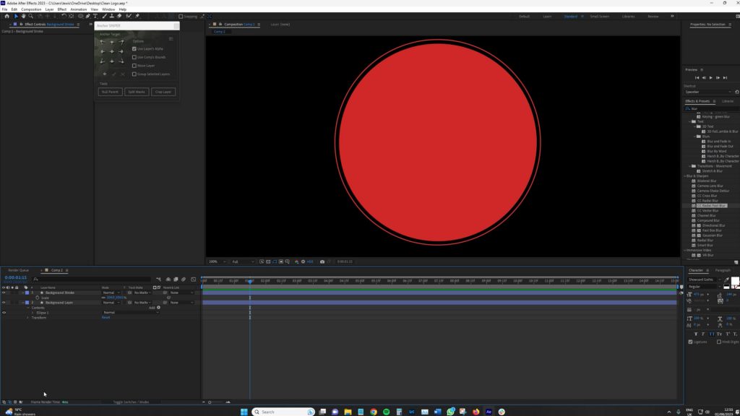Click the Add shape content button
This screenshot has height=416, width=740.
[x=158, y=308]
